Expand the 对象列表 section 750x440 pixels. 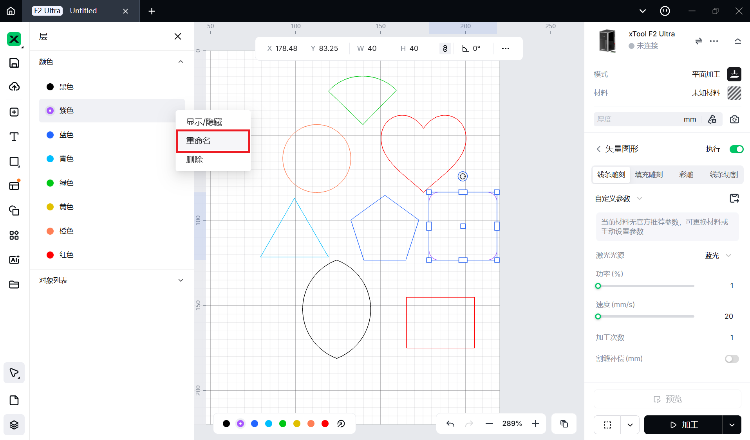pyautogui.click(x=181, y=280)
